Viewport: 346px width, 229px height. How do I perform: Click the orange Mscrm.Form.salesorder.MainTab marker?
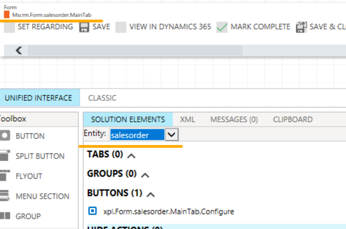tap(6, 15)
